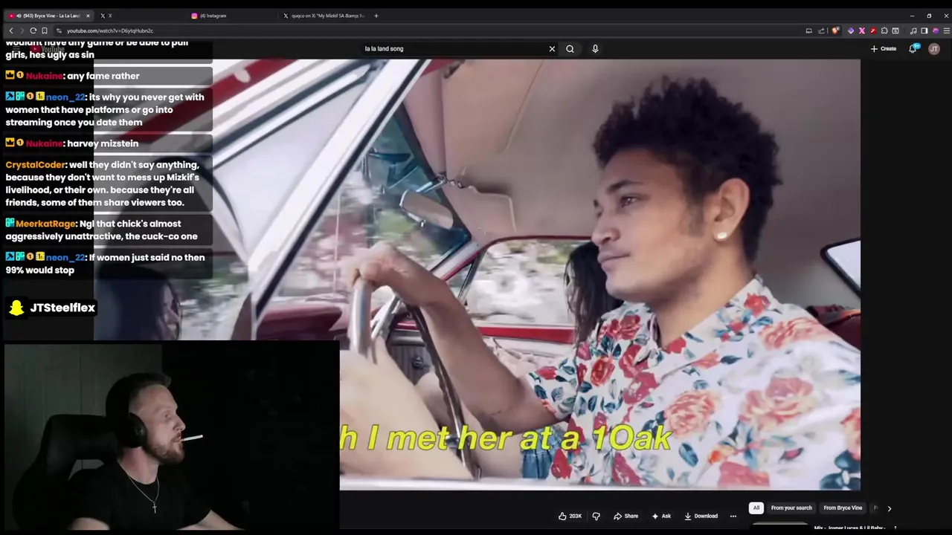Open a new browser tab
The image size is (952, 535).
coord(376,16)
